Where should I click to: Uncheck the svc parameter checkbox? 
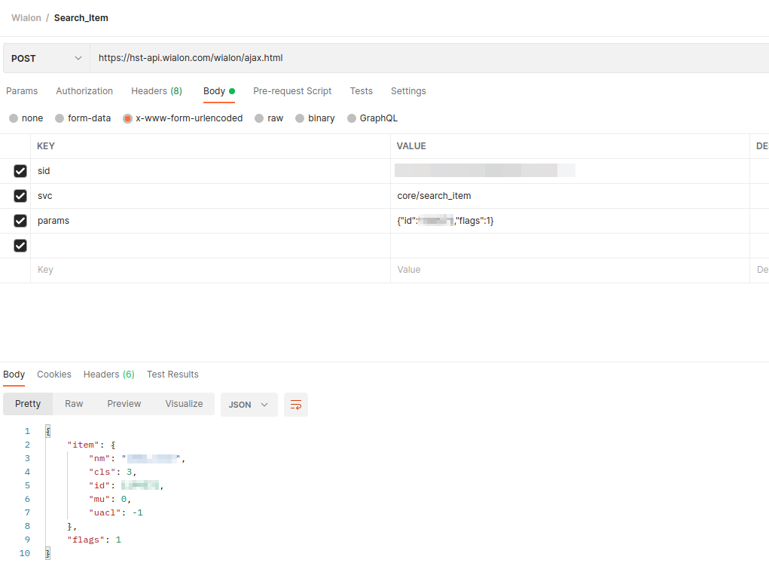pos(20,196)
